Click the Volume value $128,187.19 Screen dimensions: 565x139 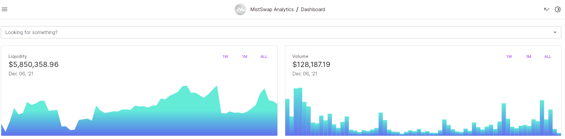[311, 65]
